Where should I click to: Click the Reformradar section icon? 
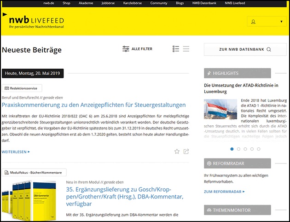(x=209, y=164)
